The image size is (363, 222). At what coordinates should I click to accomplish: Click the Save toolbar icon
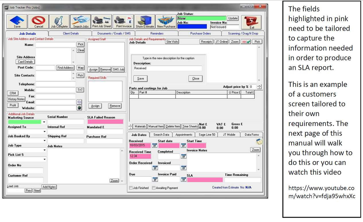tap(17, 22)
